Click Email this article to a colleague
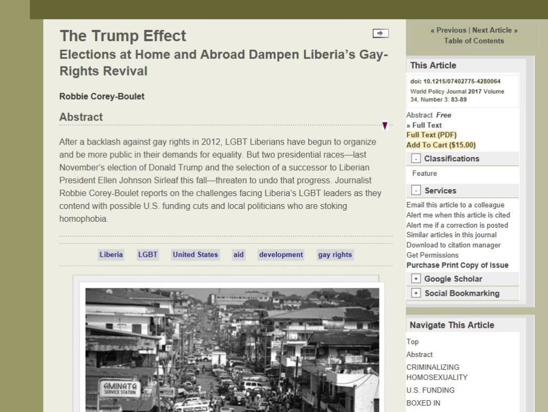 click(x=455, y=205)
